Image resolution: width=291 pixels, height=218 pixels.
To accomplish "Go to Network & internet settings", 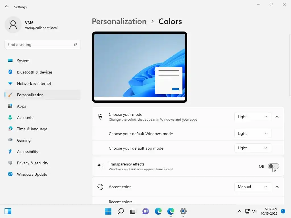I will [43, 83].
